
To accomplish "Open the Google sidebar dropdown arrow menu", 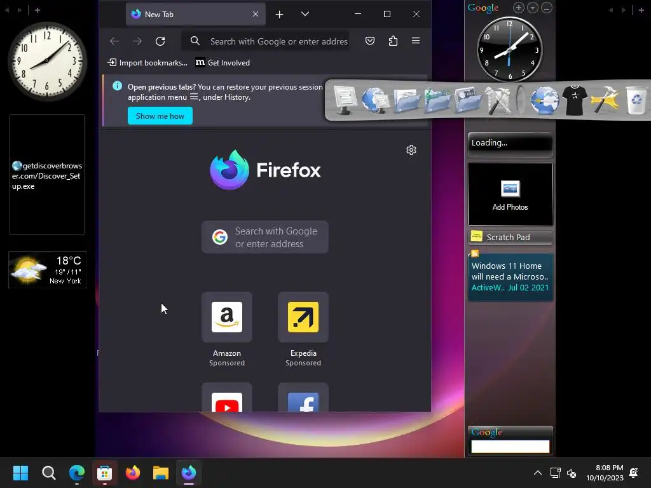I will pos(533,8).
